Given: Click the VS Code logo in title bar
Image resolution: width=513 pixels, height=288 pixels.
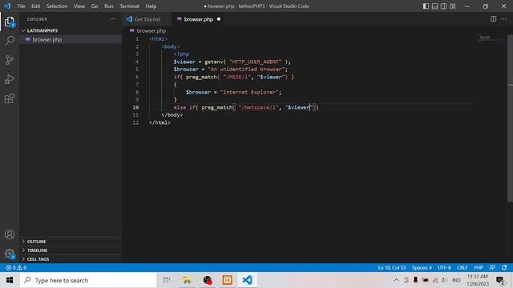Looking at the screenshot, I should [7, 6].
